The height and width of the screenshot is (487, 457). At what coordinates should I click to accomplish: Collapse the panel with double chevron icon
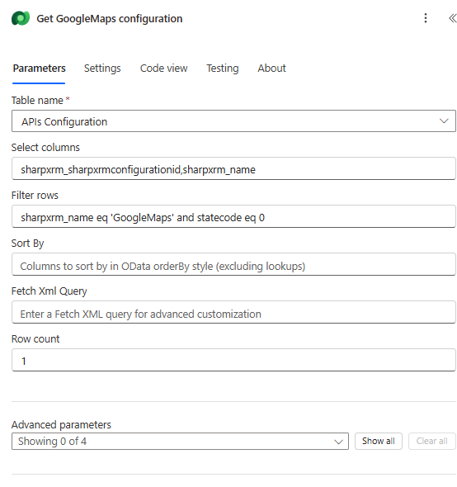coord(452,18)
